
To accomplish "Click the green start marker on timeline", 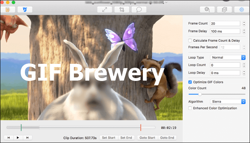I will (21, 128).
